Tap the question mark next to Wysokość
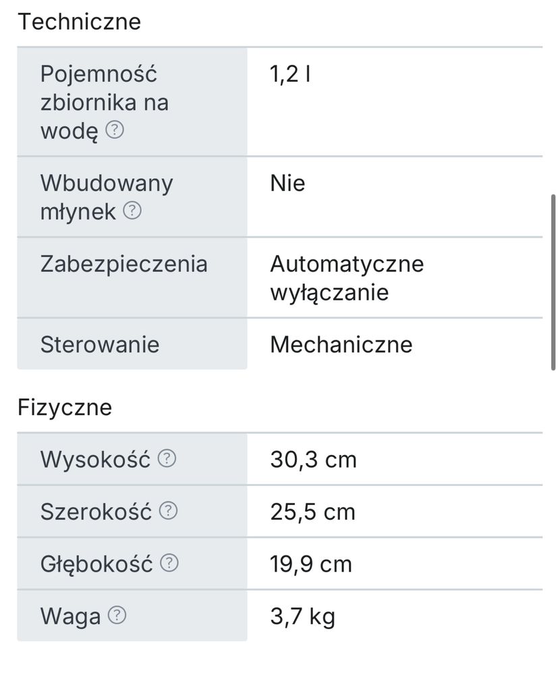Image resolution: width=560 pixels, height=675 pixels. 167,458
